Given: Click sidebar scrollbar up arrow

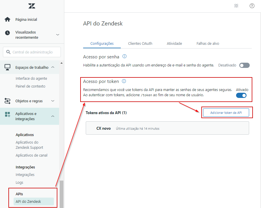Looking at the screenshot, I should point(61,63).
